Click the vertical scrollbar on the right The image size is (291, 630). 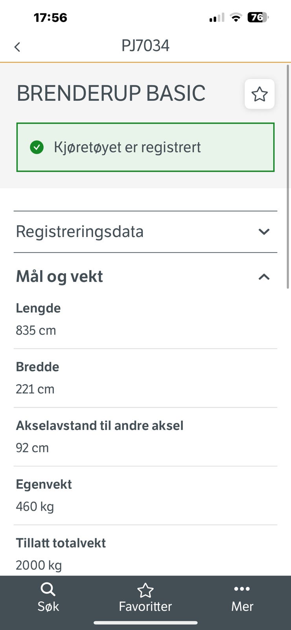(x=288, y=177)
